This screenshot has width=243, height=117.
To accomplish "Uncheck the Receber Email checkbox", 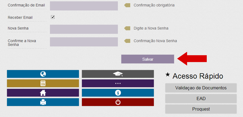I will coord(53,17).
